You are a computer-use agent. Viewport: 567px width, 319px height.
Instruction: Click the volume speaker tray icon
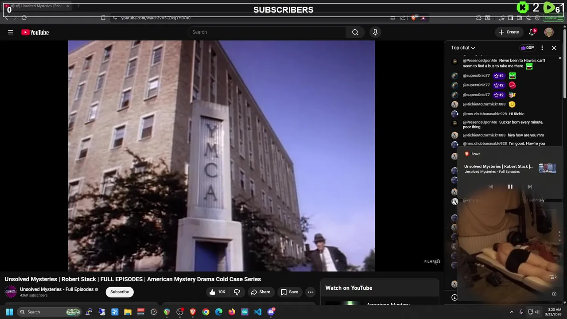point(537,312)
